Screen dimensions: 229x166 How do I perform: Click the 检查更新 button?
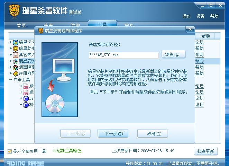(205, 151)
